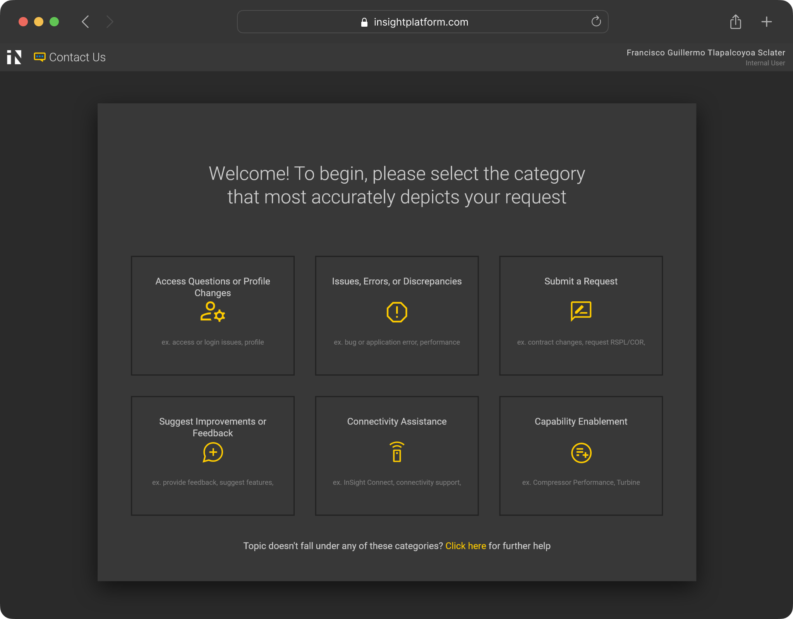Open Francisco Guillermo Tlapalcoyoa Sclater user profile
The width and height of the screenshot is (793, 619).
705,53
